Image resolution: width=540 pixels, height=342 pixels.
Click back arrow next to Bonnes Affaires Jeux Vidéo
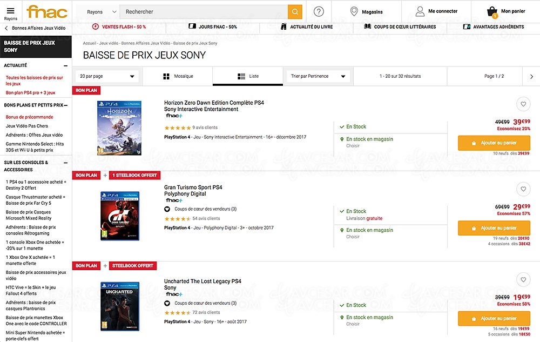point(6,28)
